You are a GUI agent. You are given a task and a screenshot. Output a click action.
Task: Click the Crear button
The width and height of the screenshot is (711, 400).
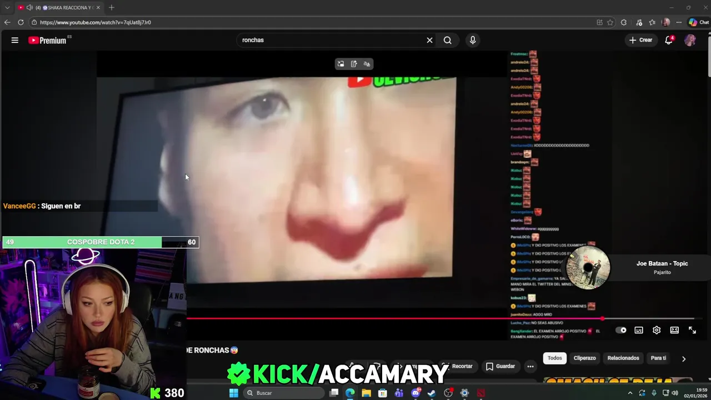coord(640,40)
